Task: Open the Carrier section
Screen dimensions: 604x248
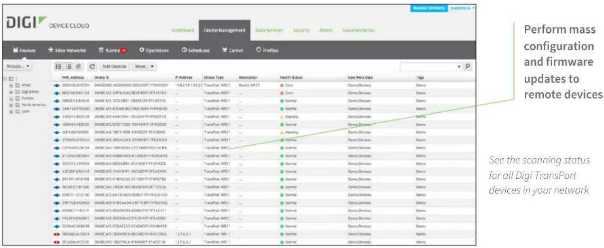Action: 233,50
